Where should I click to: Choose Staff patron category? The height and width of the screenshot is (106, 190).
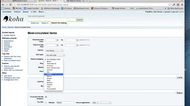53,80
